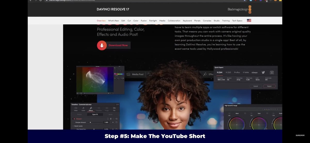Open the Fairlight nav item

coord(153,21)
